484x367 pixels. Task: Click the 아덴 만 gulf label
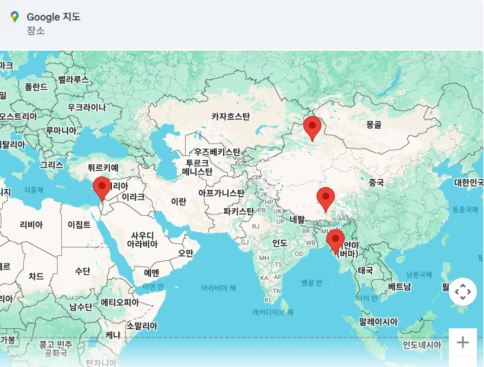click(x=153, y=287)
